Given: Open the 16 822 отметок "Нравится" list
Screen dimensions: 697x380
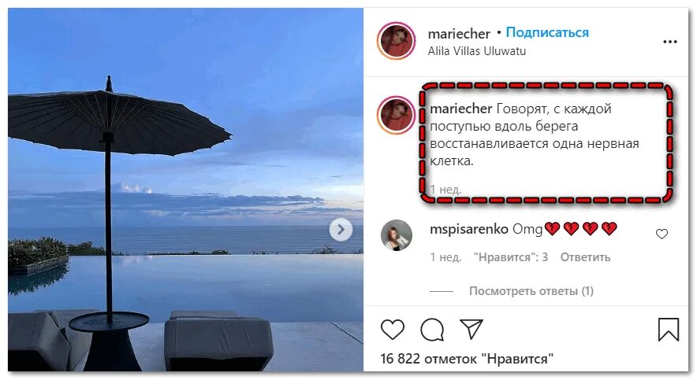Looking at the screenshot, I should click(467, 358).
